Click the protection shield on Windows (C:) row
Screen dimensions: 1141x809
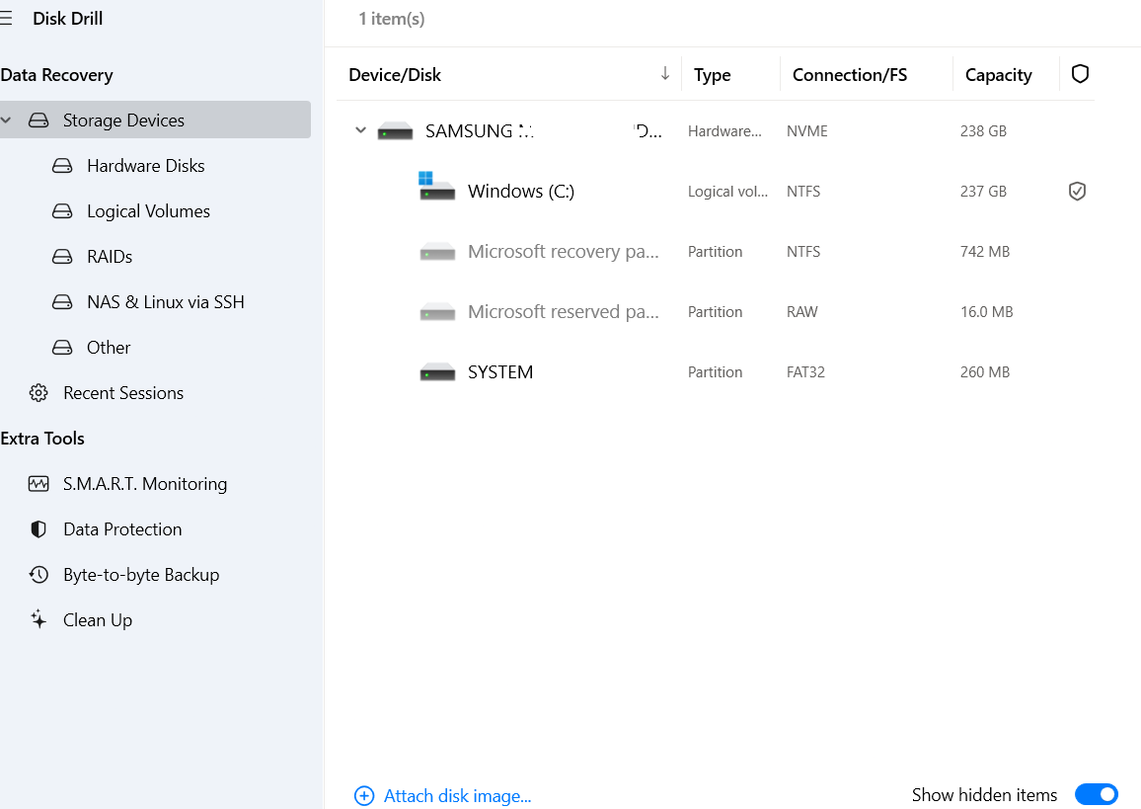point(1077,192)
